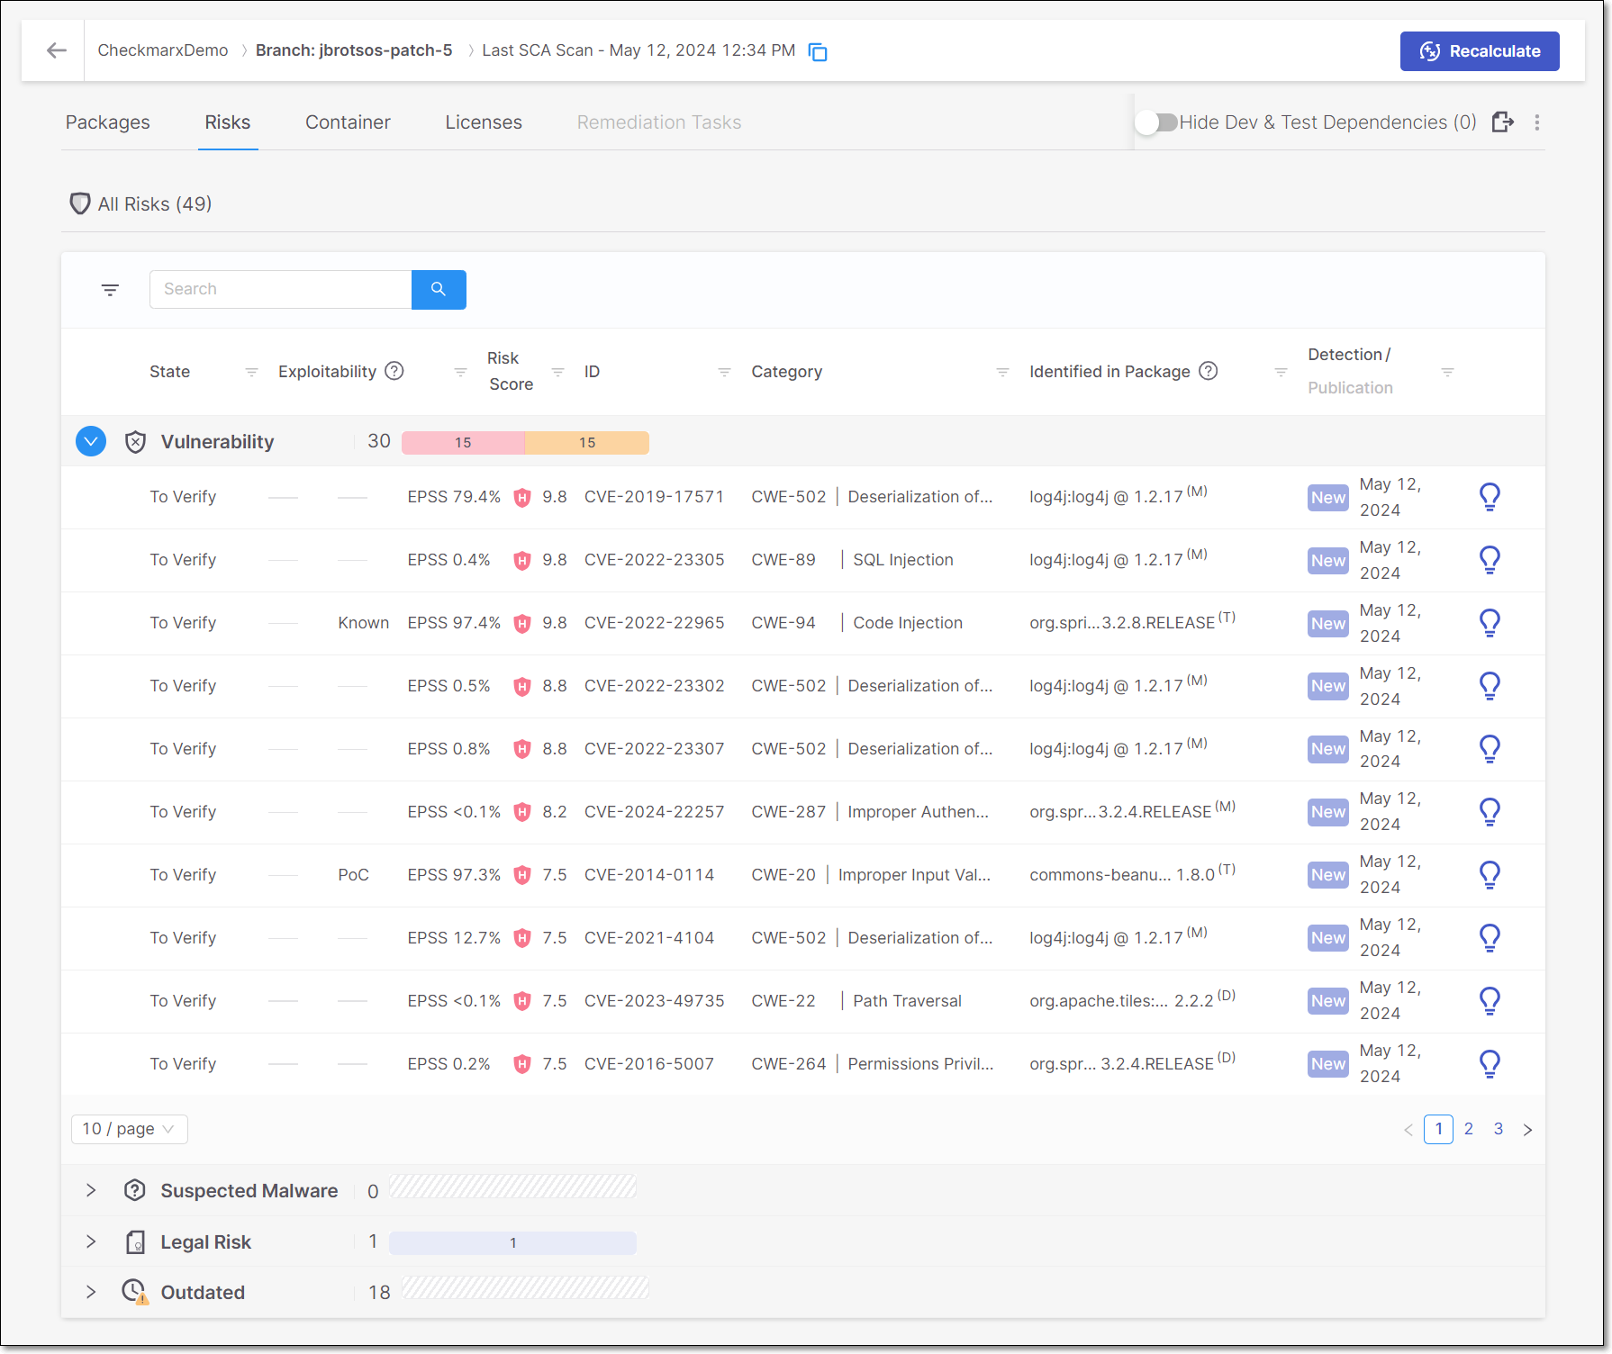
Task: Click the New badge in CVE-2016-5007 row
Action: (x=1328, y=1064)
